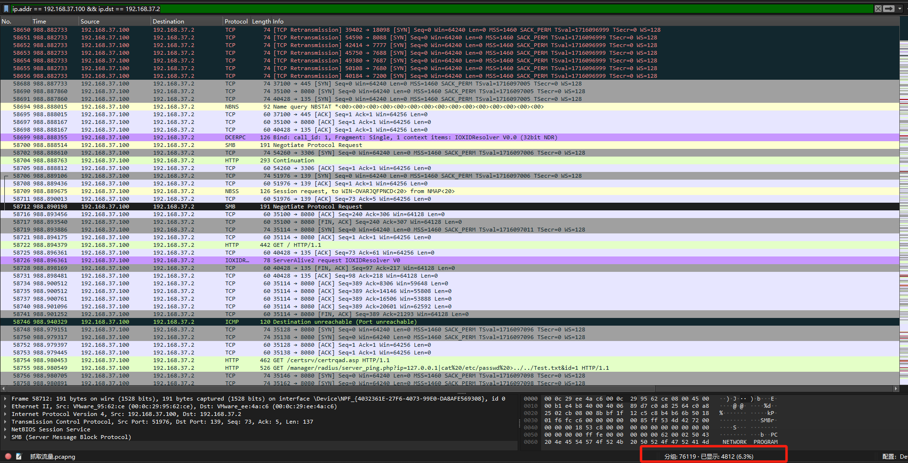Select packet 58651 retransmission to port 8088
This screenshot has width=908, height=463.
pyautogui.click(x=449, y=37)
